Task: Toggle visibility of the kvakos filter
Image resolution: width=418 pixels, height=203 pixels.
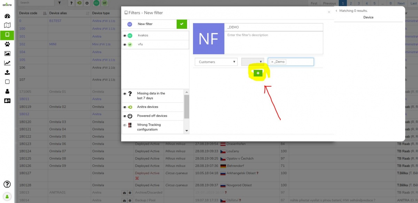Action: pyautogui.click(x=125, y=35)
